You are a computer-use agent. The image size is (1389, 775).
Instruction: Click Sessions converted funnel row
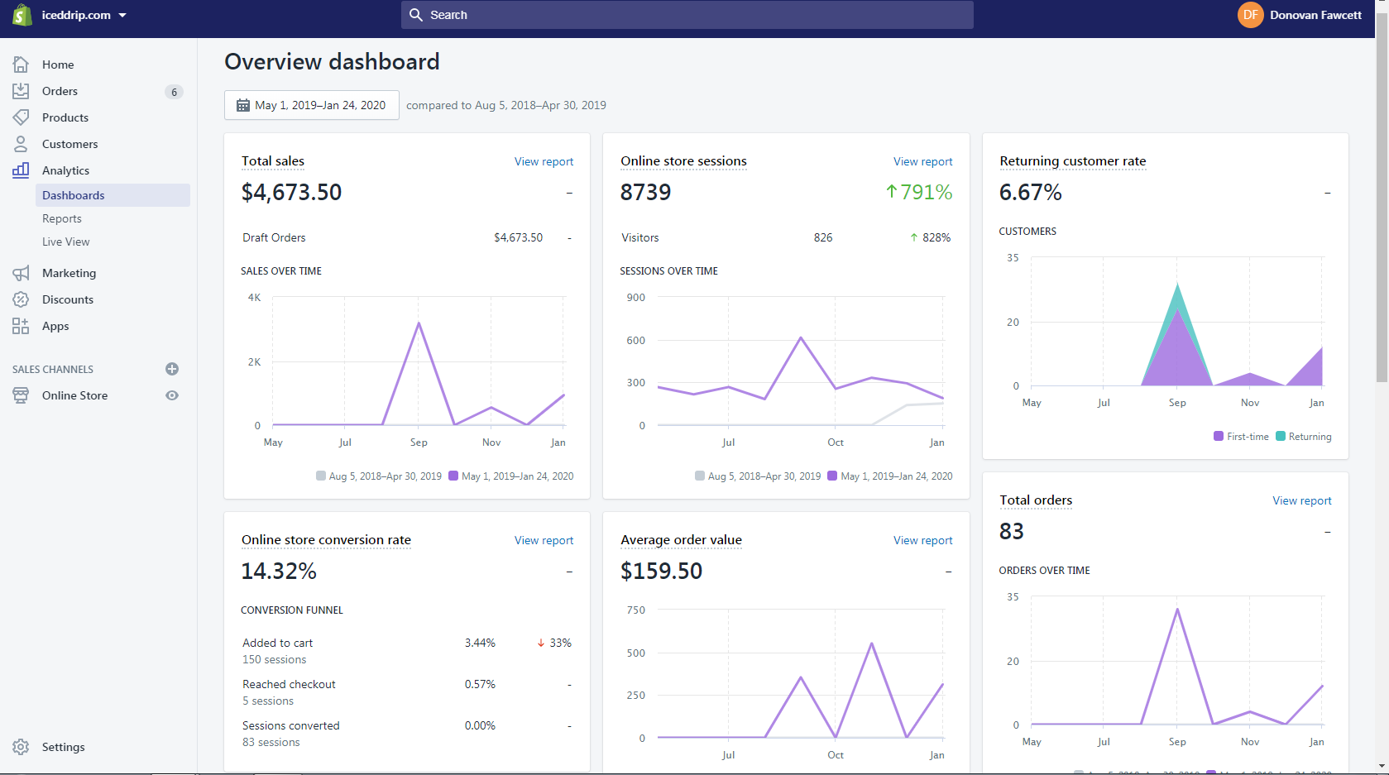(x=407, y=734)
